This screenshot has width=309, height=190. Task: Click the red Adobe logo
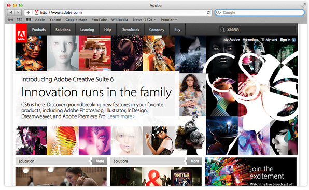pyautogui.click(x=21, y=33)
